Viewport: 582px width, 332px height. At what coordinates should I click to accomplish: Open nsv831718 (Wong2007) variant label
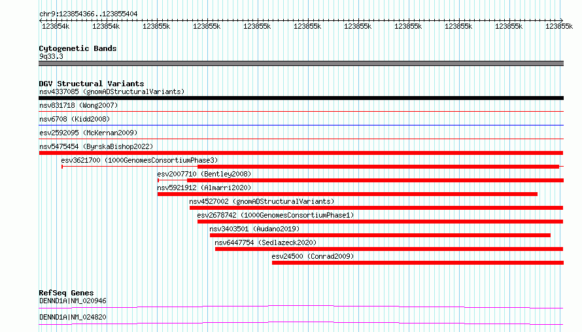pos(78,105)
